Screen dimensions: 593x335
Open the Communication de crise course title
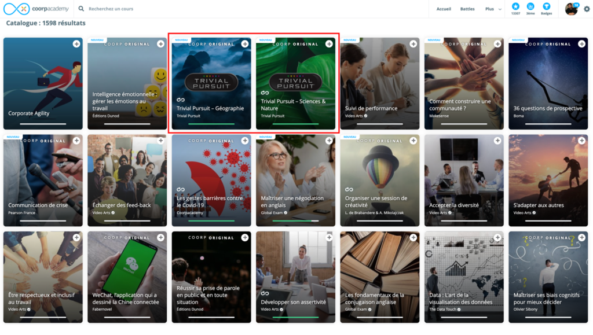click(38, 205)
